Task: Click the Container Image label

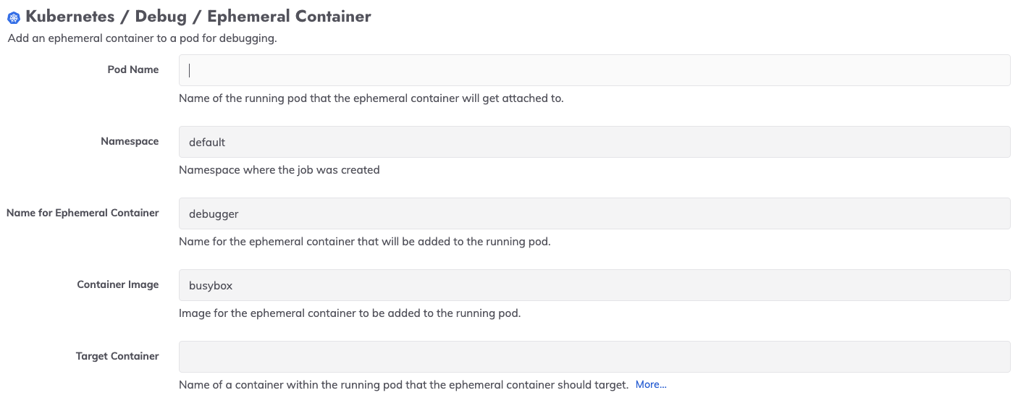Action: pyautogui.click(x=118, y=284)
